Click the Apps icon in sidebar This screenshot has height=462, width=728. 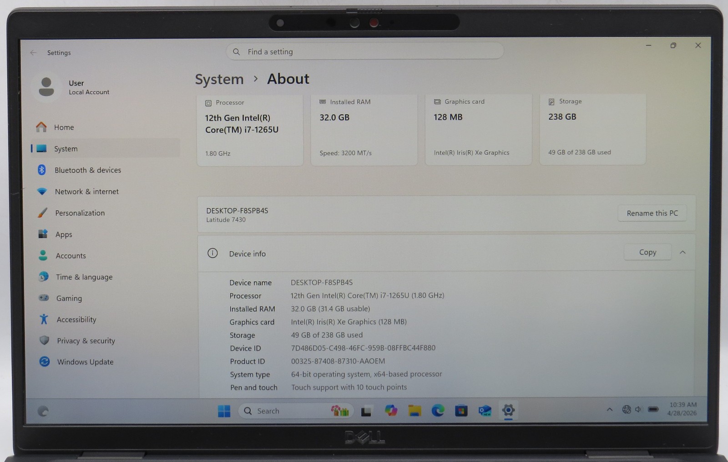pyautogui.click(x=43, y=234)
